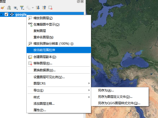158x118 pixels.
Task: Click the google layer raster icon
Action: (x=12, y=14)
